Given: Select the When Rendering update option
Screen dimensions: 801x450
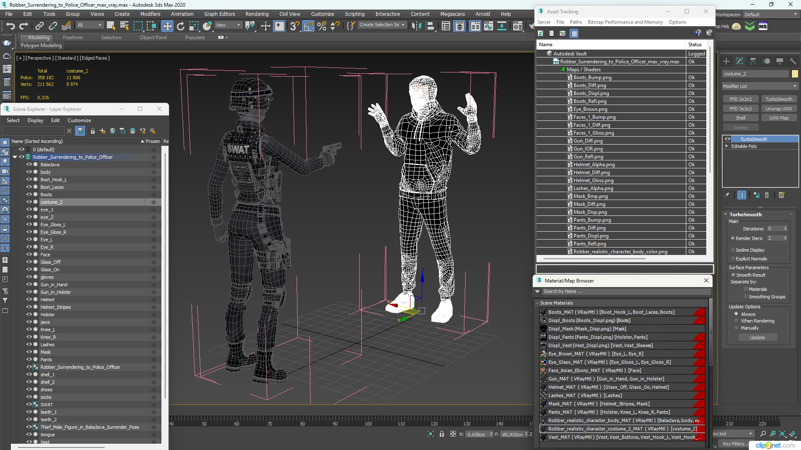Looking at the screenshot, I should pyautogui.click(x=736, y=321).
